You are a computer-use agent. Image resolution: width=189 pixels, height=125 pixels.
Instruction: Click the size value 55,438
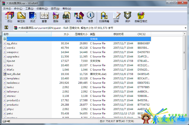pos(65,113)
